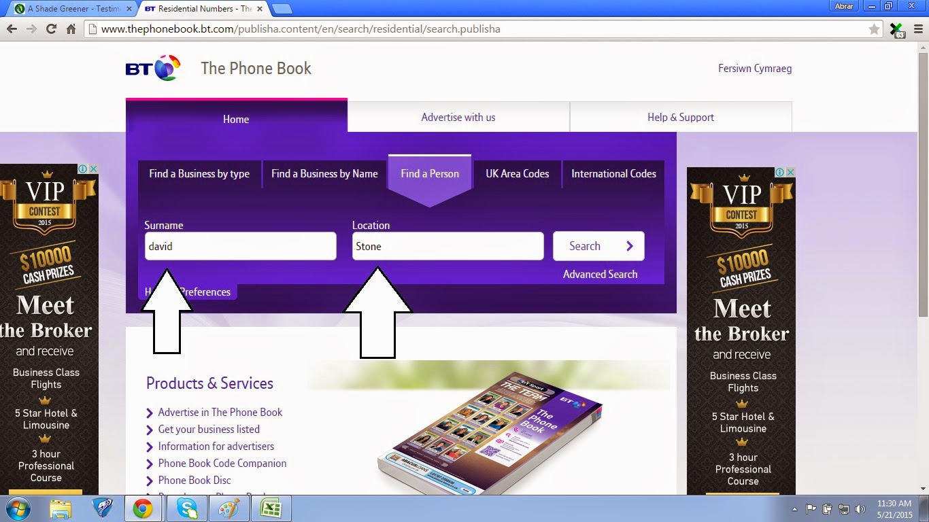Image resolution: width=929 pixels, height=522 pixels.
Task: Open the International Codes tab
Action: click(613, 174)
